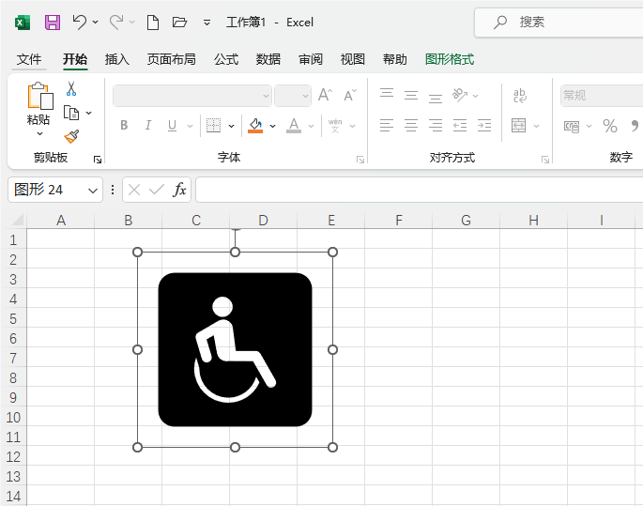Image resolution: width=643 pixels, height=506 pixels.
Task: Open 对齐方式 dialog launcher
Action: tap(545, 160)
